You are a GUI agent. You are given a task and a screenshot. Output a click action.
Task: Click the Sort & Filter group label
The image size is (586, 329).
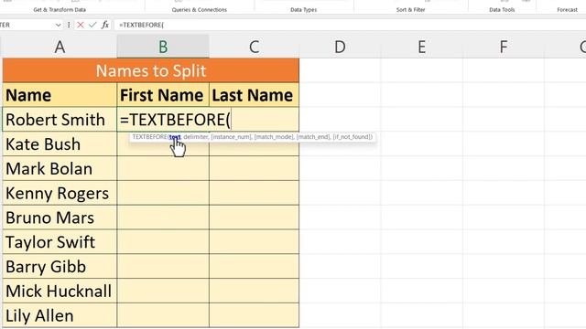tap(411, 10)
